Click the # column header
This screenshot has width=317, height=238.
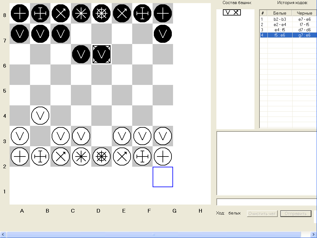(263, 13)
